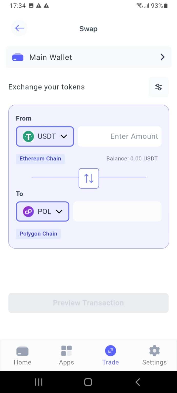Select the Ethereum Chain label
Viewport: 177px width, 393px height.
coord(40,158)
